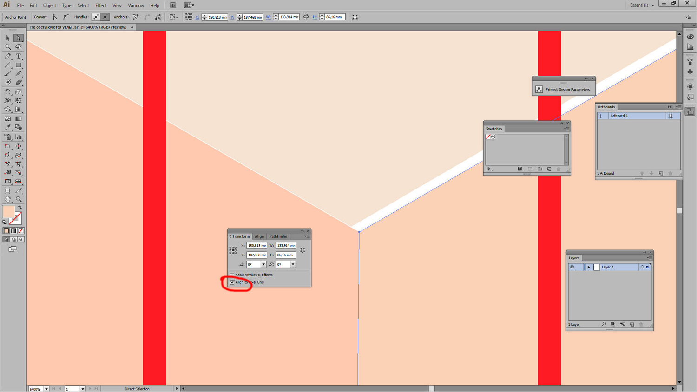Open Layers panel options menu
The image size is (697, 392).
pyautogui.click(x=649, y=258)
